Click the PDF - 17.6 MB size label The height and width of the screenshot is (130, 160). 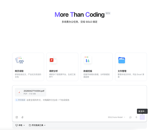[x=30, y=94]
